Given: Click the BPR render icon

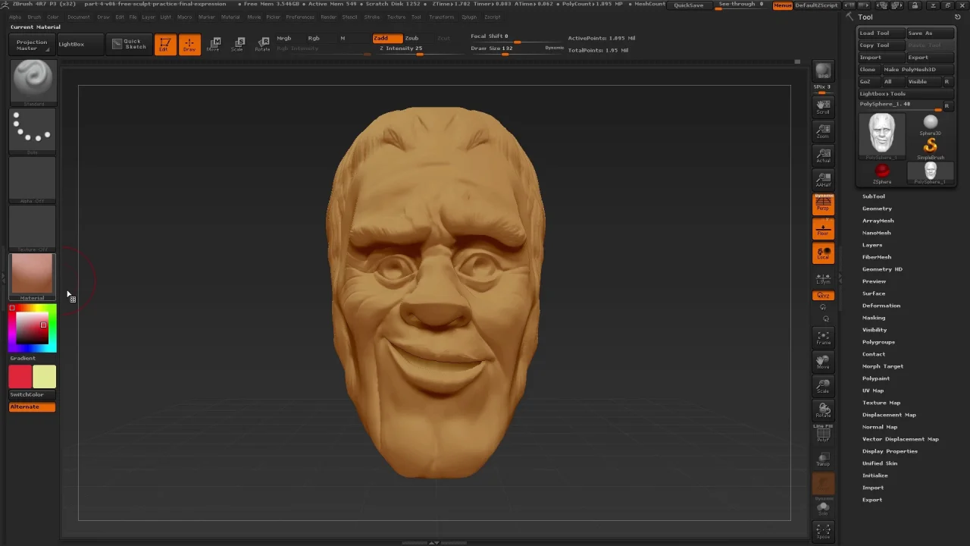Looking at the screenshot, I should click(x=823, y=72).
